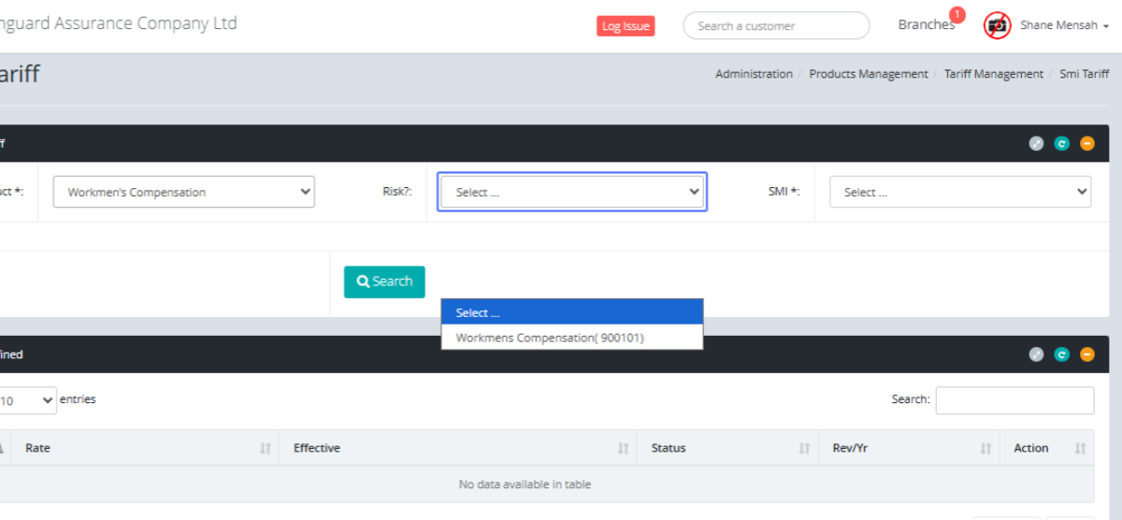Refresh the results table using the teal icon
This screenshot has width=1122, height=520.
(x=1061, y=354)
